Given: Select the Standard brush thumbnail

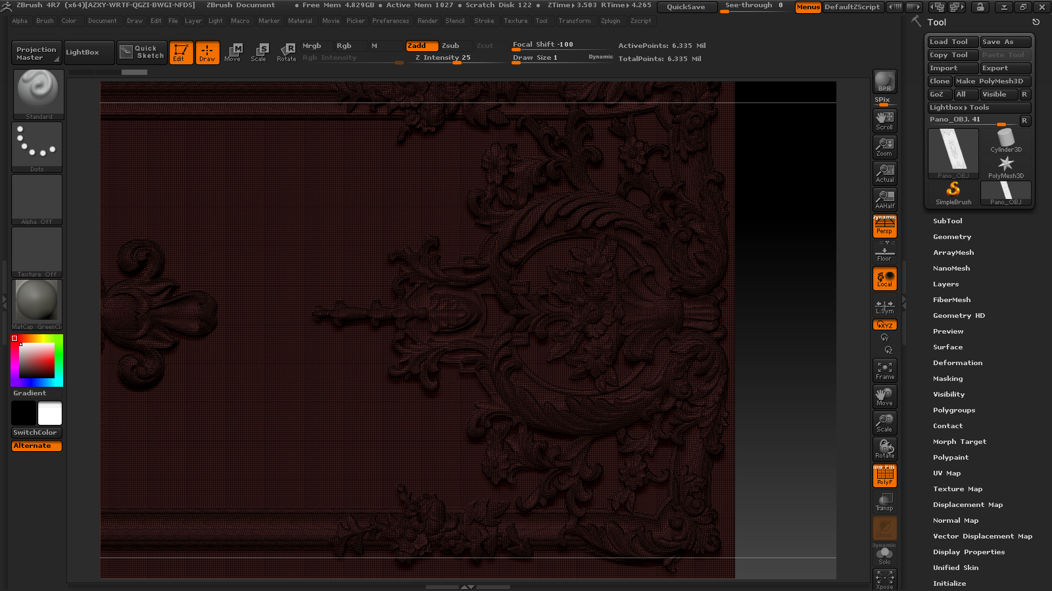Looking at the screenshot, I should click(38, 93).
